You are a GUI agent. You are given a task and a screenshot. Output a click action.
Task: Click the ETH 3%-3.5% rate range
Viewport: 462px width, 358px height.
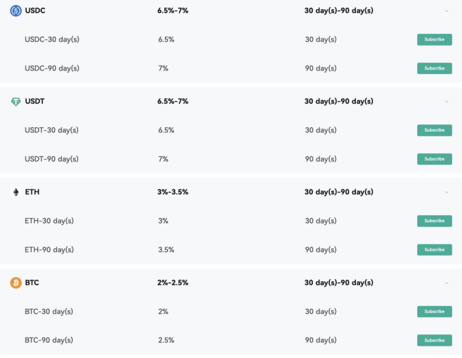click(173, 192)
